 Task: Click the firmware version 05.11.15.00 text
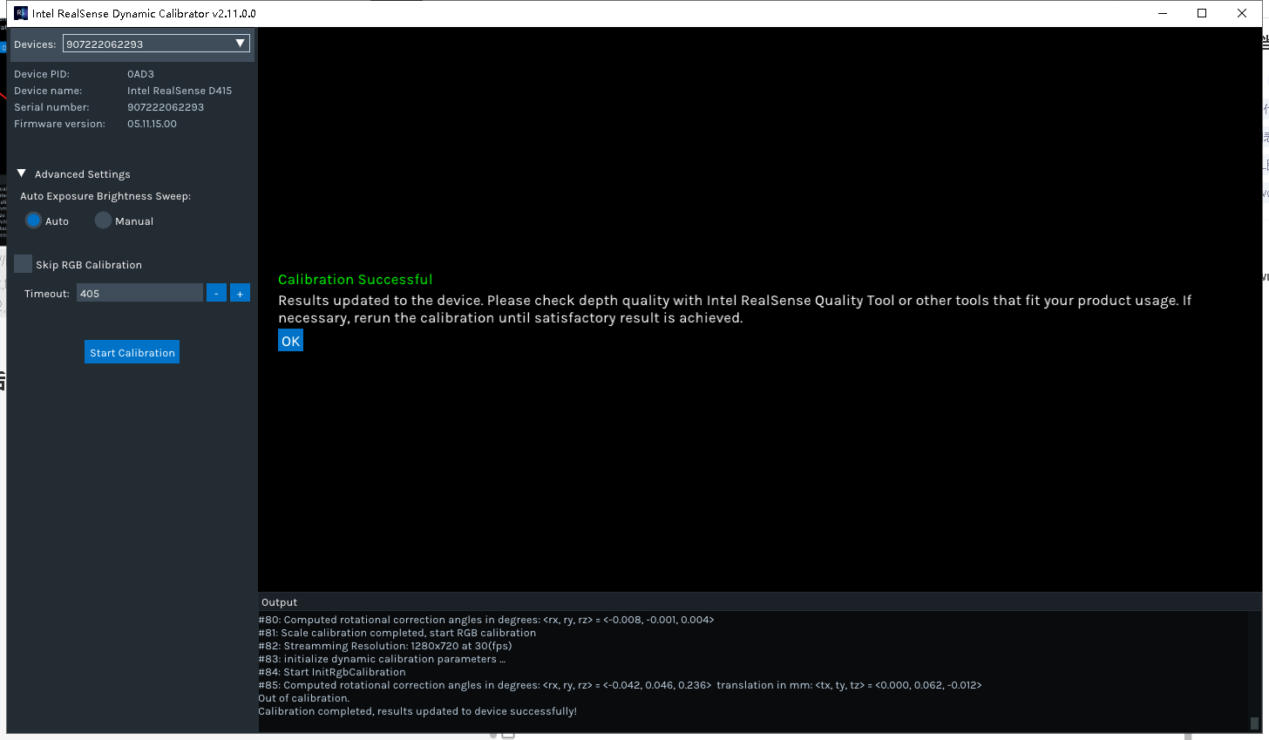(152, 124)
